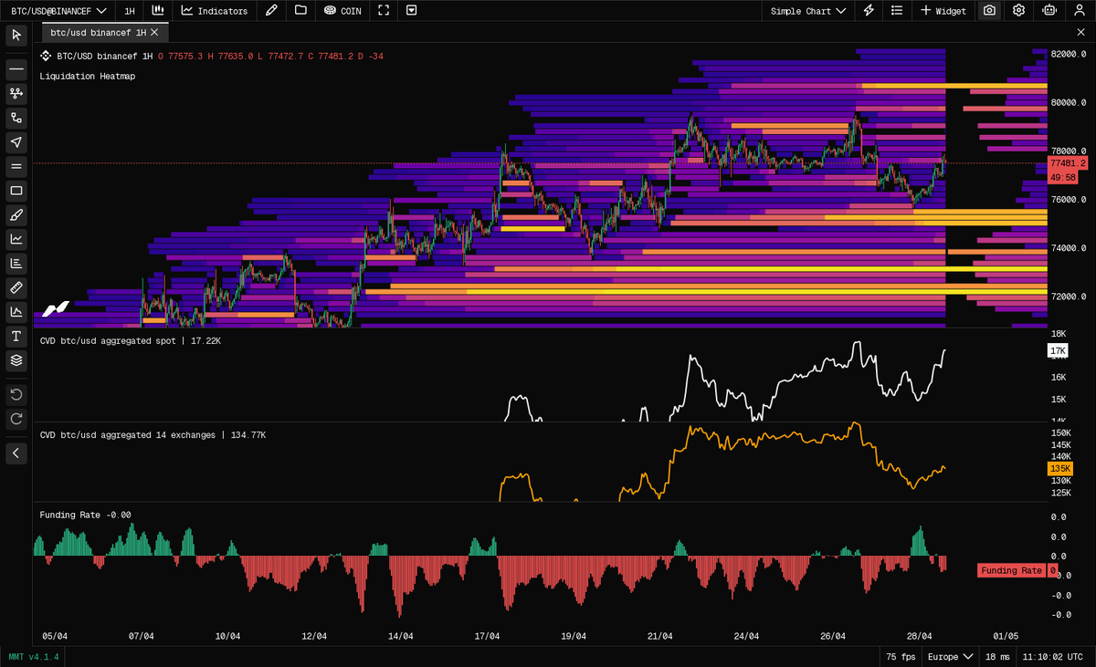Click the COIN button
1096x667 pixels.
[x=342, y=11]
